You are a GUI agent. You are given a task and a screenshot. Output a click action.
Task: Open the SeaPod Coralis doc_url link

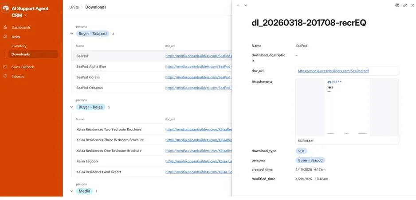199,77
